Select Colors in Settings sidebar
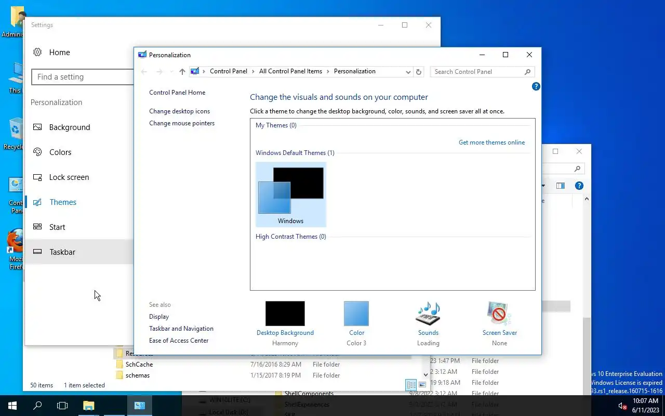665x416 pixels. [x=79, y=152]
